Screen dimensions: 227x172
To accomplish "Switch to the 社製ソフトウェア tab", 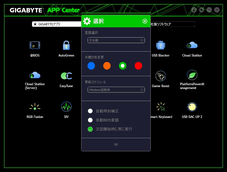I will click(173, 24).
